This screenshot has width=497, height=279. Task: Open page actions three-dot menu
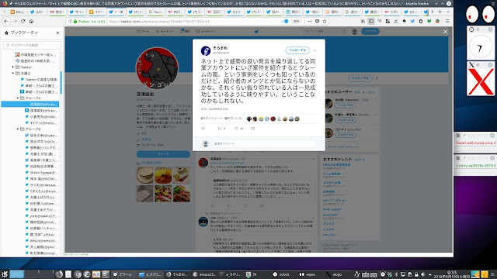310,21
